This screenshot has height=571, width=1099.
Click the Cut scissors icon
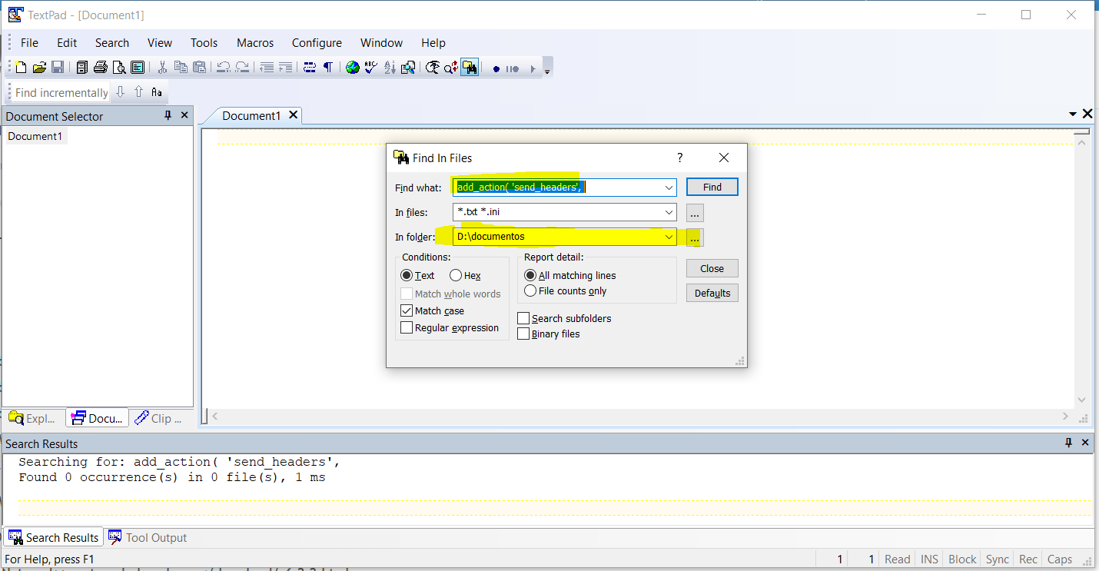point(162,68)
